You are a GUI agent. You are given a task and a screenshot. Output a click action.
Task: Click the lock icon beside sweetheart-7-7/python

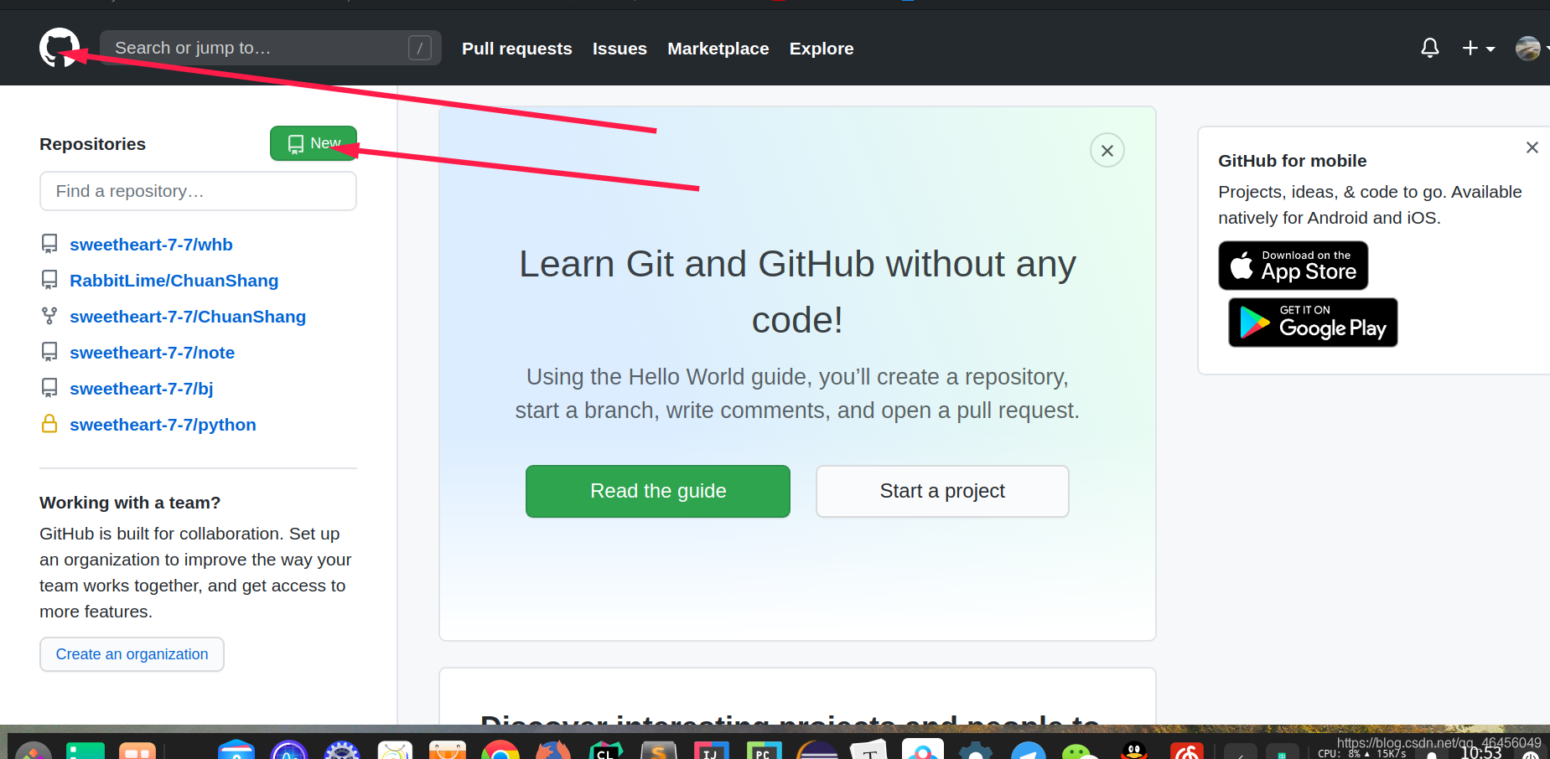tap(49, 424)
